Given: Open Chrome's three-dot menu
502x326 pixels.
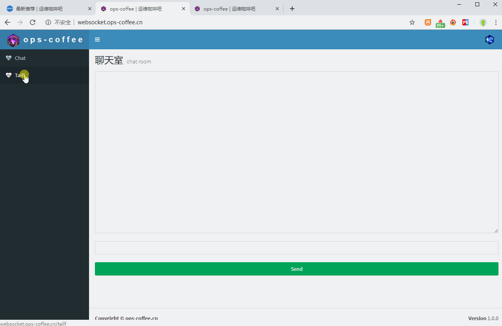Looking at the screenshot, I should coord(496,22).
